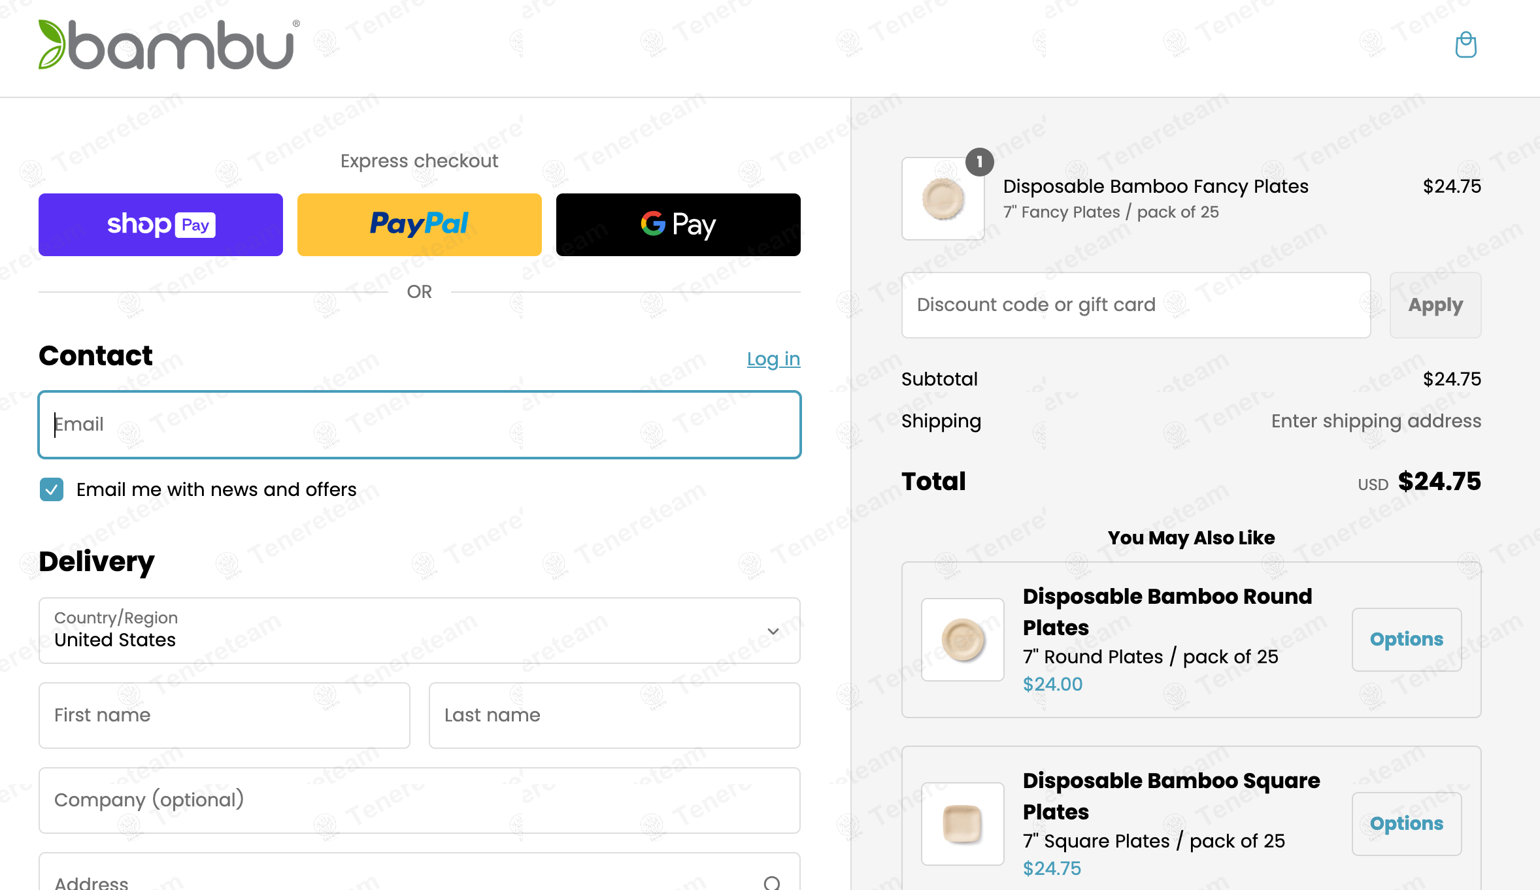Choose Google Pay express checkout

click(678, 224)
